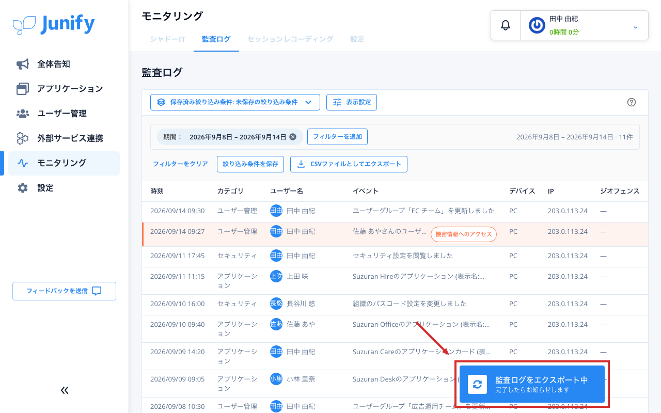
Task: Click the 長谷川 悠 avatar
Action: point(276,304)
